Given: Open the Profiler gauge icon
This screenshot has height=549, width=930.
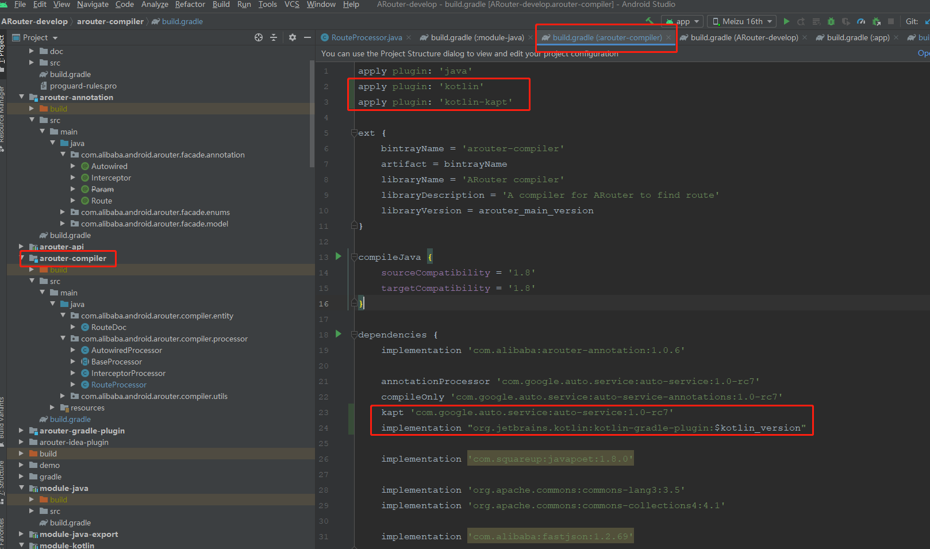Looking at the screenshot, I should (x=861, y=21).
